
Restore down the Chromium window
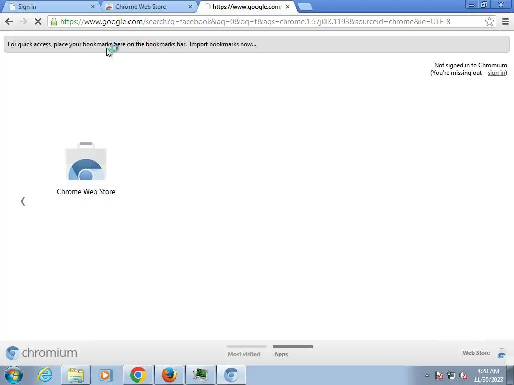[x=484, y=5]
